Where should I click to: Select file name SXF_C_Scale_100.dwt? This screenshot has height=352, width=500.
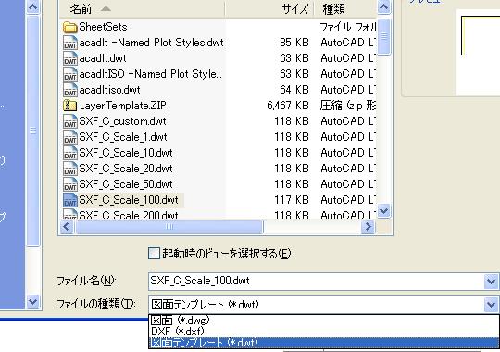coord(129,200)
